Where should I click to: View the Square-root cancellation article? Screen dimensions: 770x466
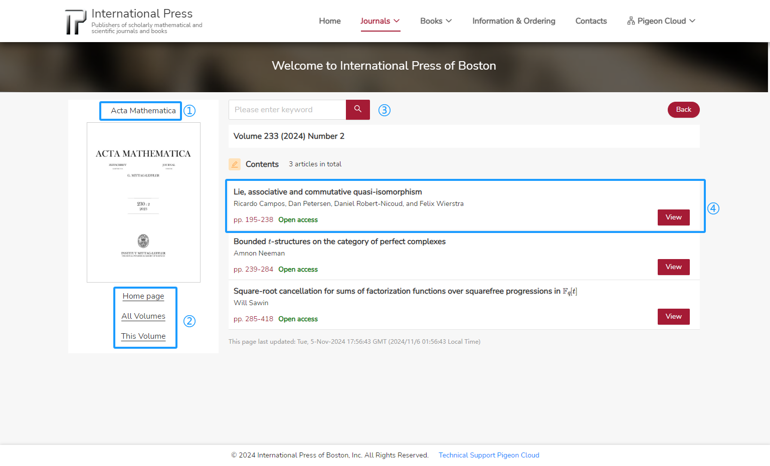(x=674, y=317)
